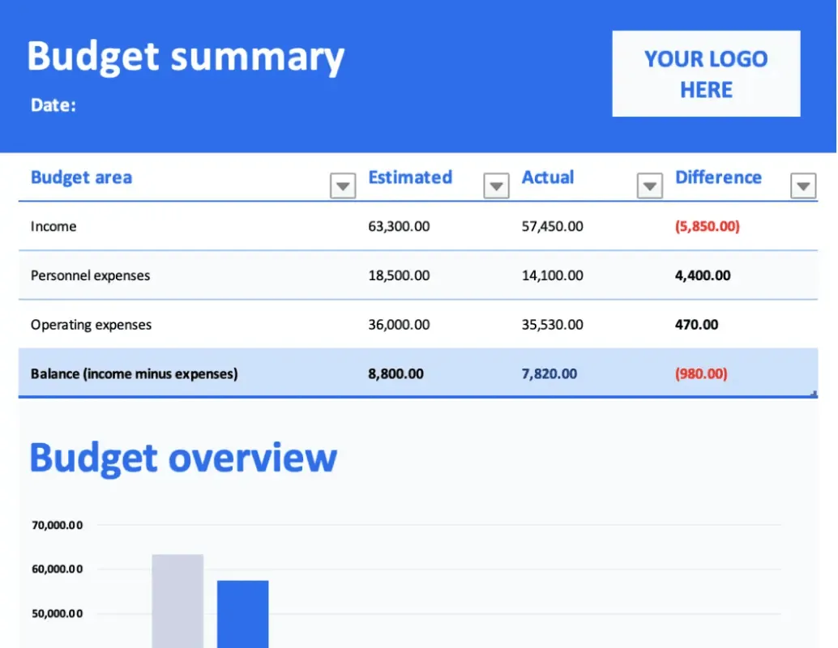Open the Estimated column filter dropdown
Viewport: 838px width, 648px height.
(x=496, y=185)
